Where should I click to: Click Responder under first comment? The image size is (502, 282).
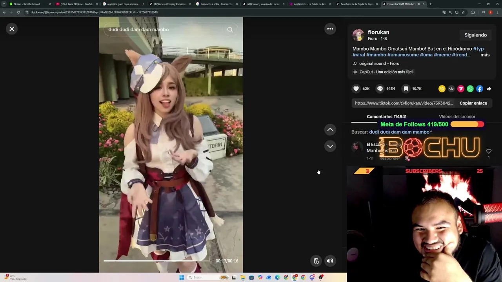coord(389,158)
